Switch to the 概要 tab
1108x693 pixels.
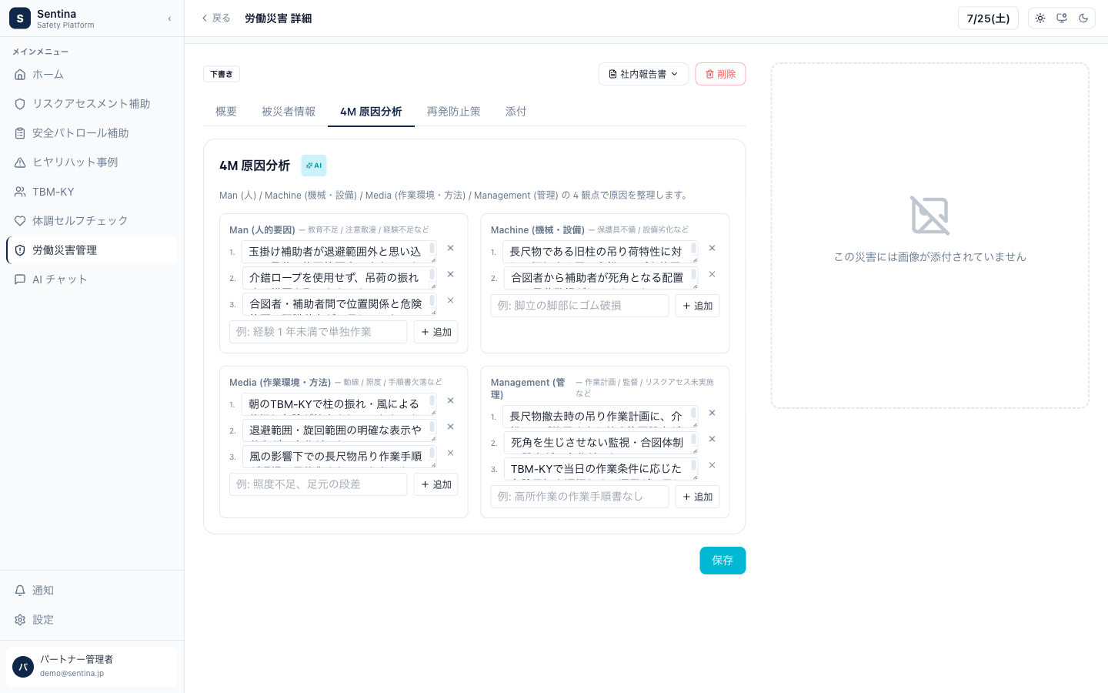tap(226, 112)
